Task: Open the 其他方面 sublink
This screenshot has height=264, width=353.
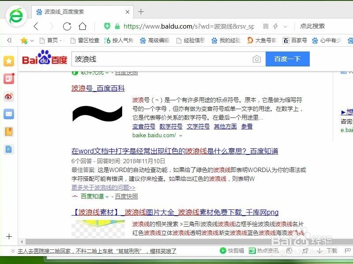Action: 225,126
